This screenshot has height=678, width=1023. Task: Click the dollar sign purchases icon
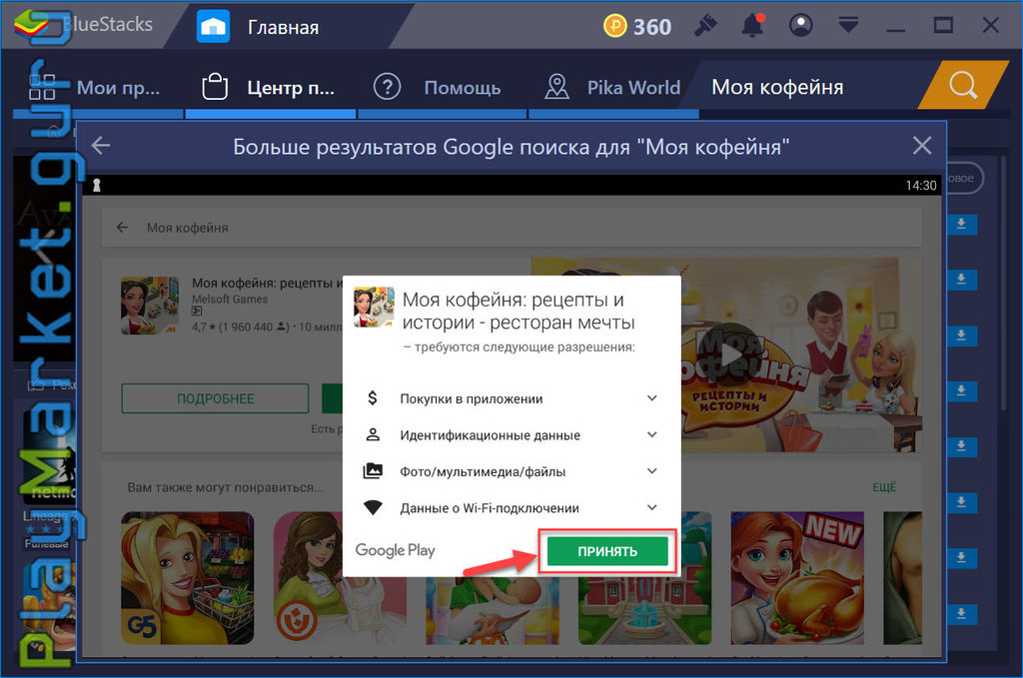(373, 398)
